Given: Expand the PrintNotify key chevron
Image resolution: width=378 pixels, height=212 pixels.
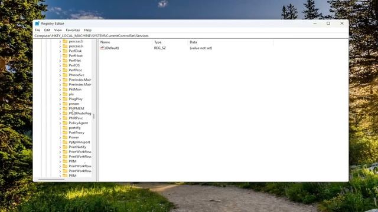Looking at the screenshot, I should (x=60, y=147).
